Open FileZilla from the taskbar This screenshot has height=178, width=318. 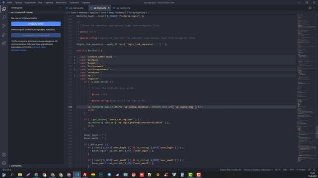click(x=85, y=175)
